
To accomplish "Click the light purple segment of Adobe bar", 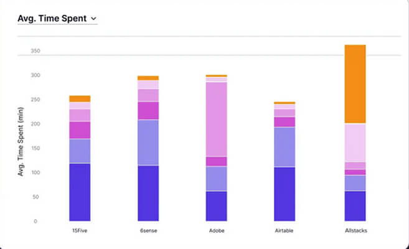I will click(x=216, y=179).
